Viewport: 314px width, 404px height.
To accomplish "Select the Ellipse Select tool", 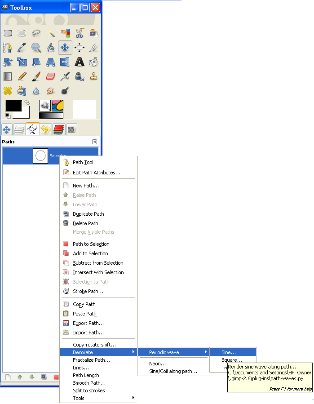I will 22,33.
